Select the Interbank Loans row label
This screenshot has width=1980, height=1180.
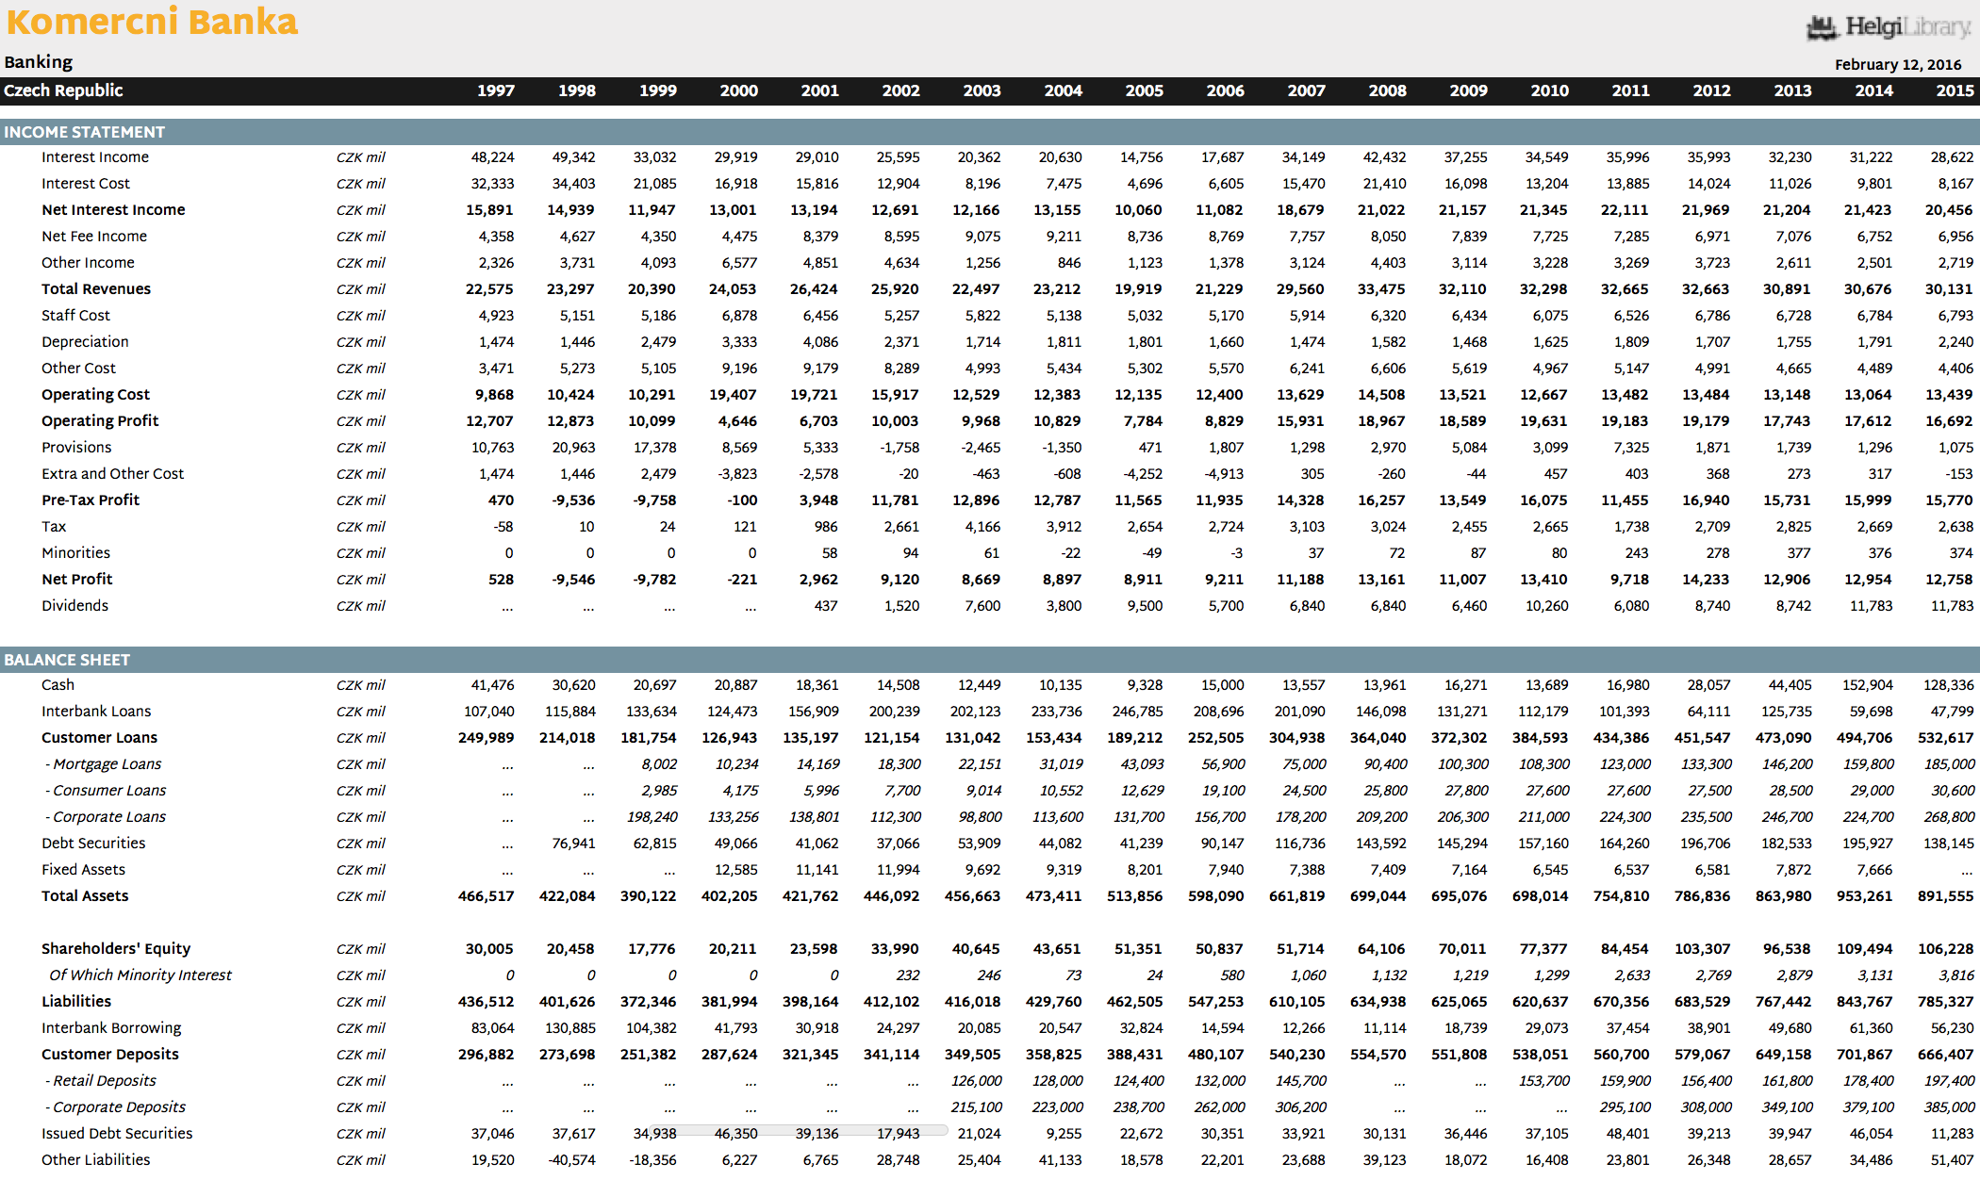tap(96, 712)
